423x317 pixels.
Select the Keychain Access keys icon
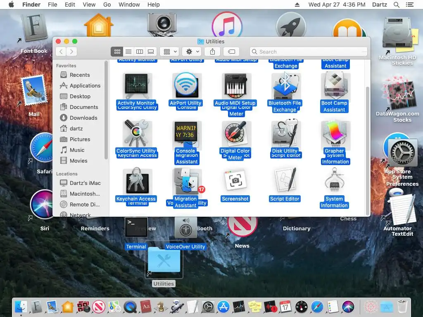click(136, 181)
